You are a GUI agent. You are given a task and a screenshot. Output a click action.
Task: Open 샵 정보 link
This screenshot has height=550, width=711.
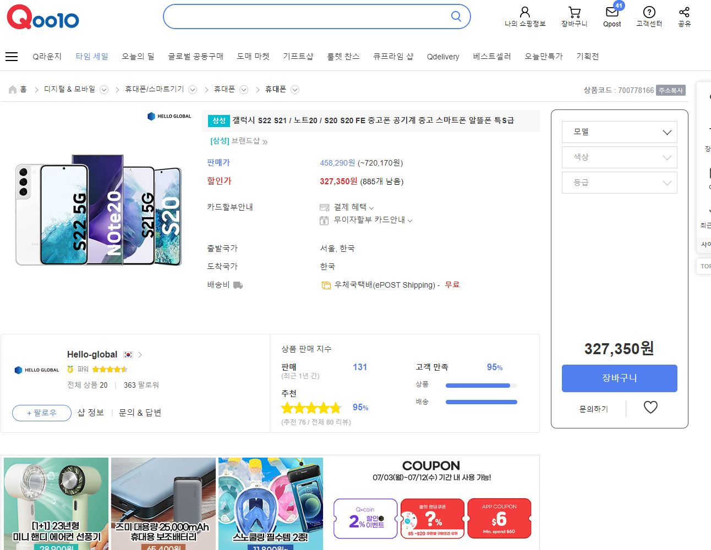pos(91,413)
